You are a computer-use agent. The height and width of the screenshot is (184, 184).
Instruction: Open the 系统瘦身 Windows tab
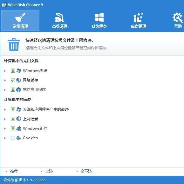point(99,20)
